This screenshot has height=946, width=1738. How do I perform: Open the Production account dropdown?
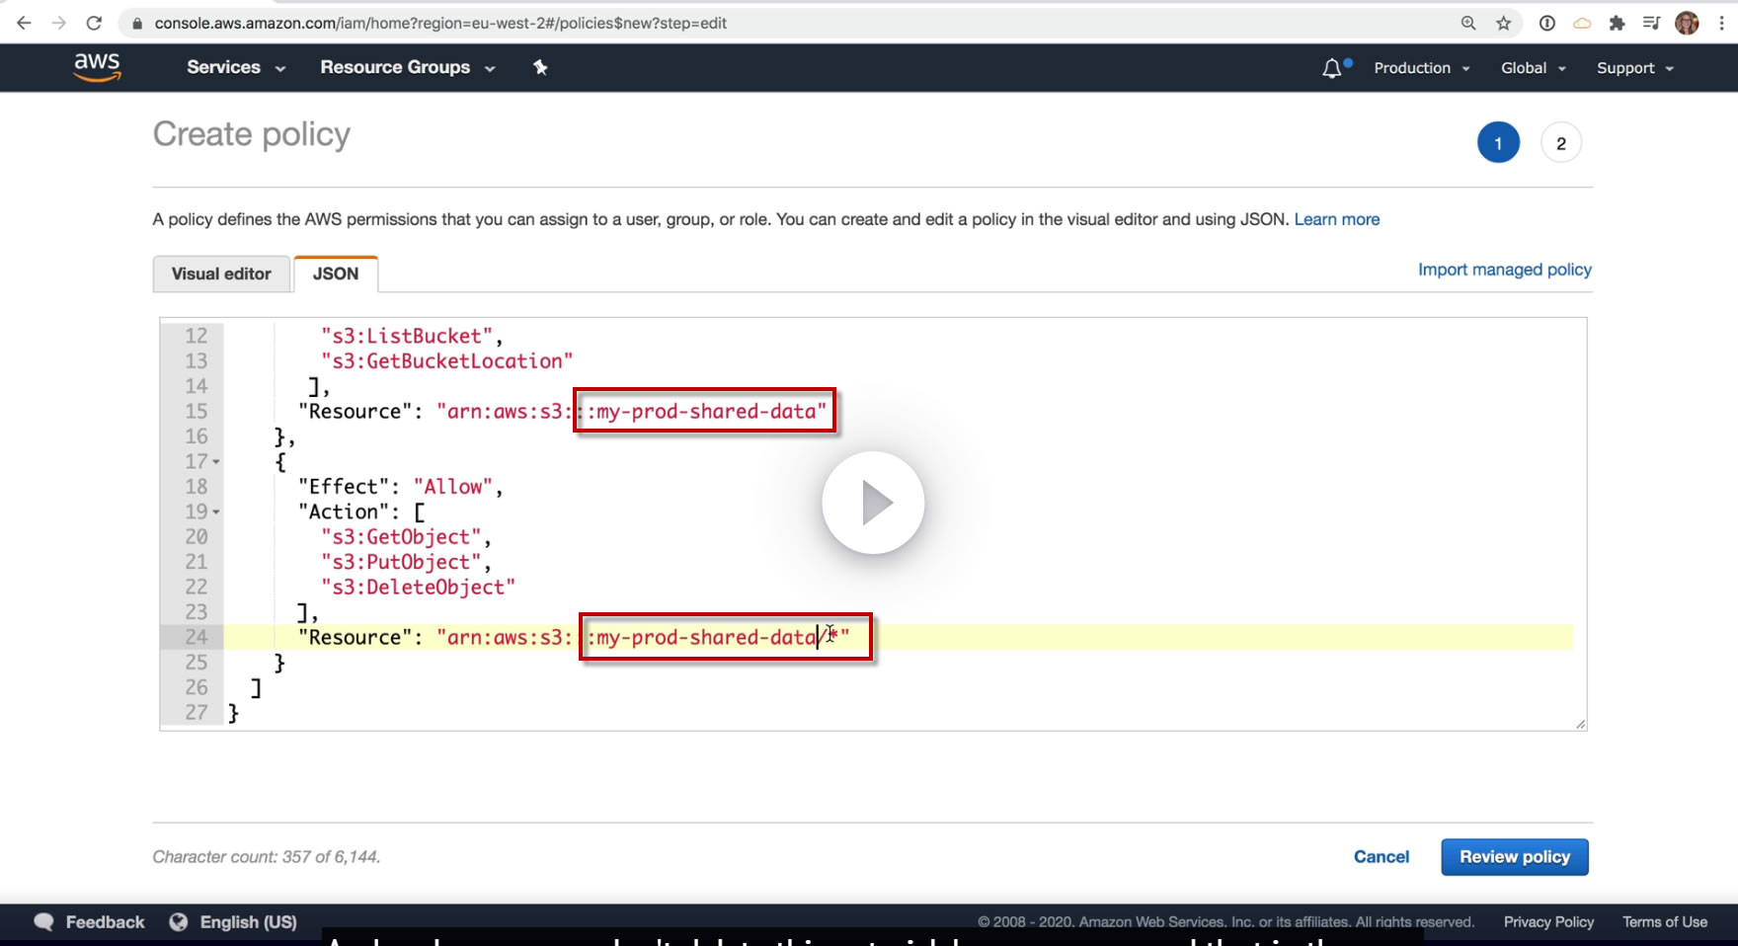tap(1422, 68)
